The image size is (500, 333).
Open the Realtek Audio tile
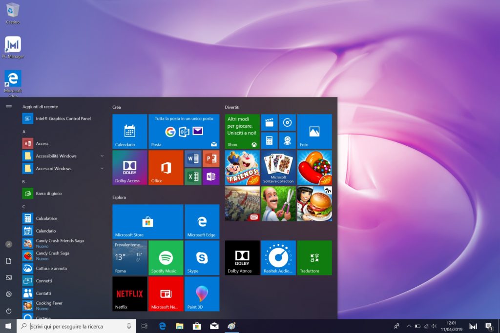(x=278, y=257)
